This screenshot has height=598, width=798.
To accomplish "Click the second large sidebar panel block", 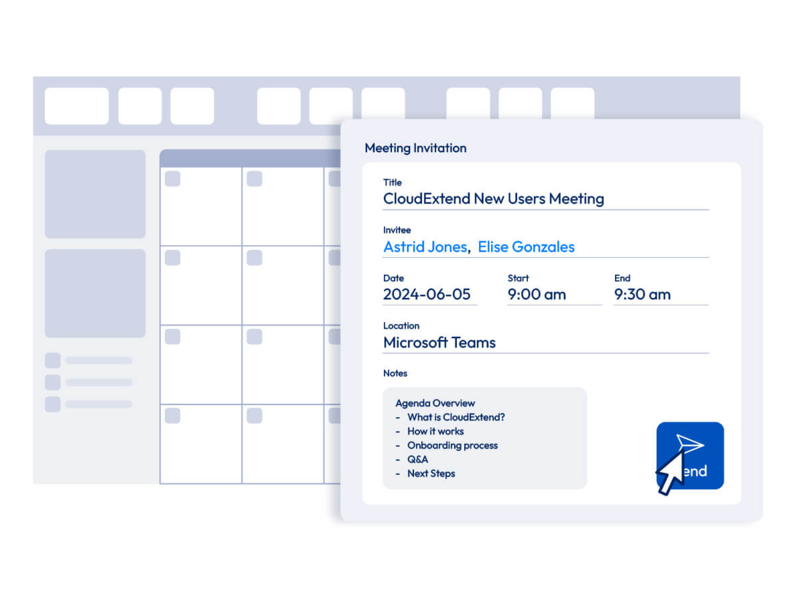I will 95,293.
